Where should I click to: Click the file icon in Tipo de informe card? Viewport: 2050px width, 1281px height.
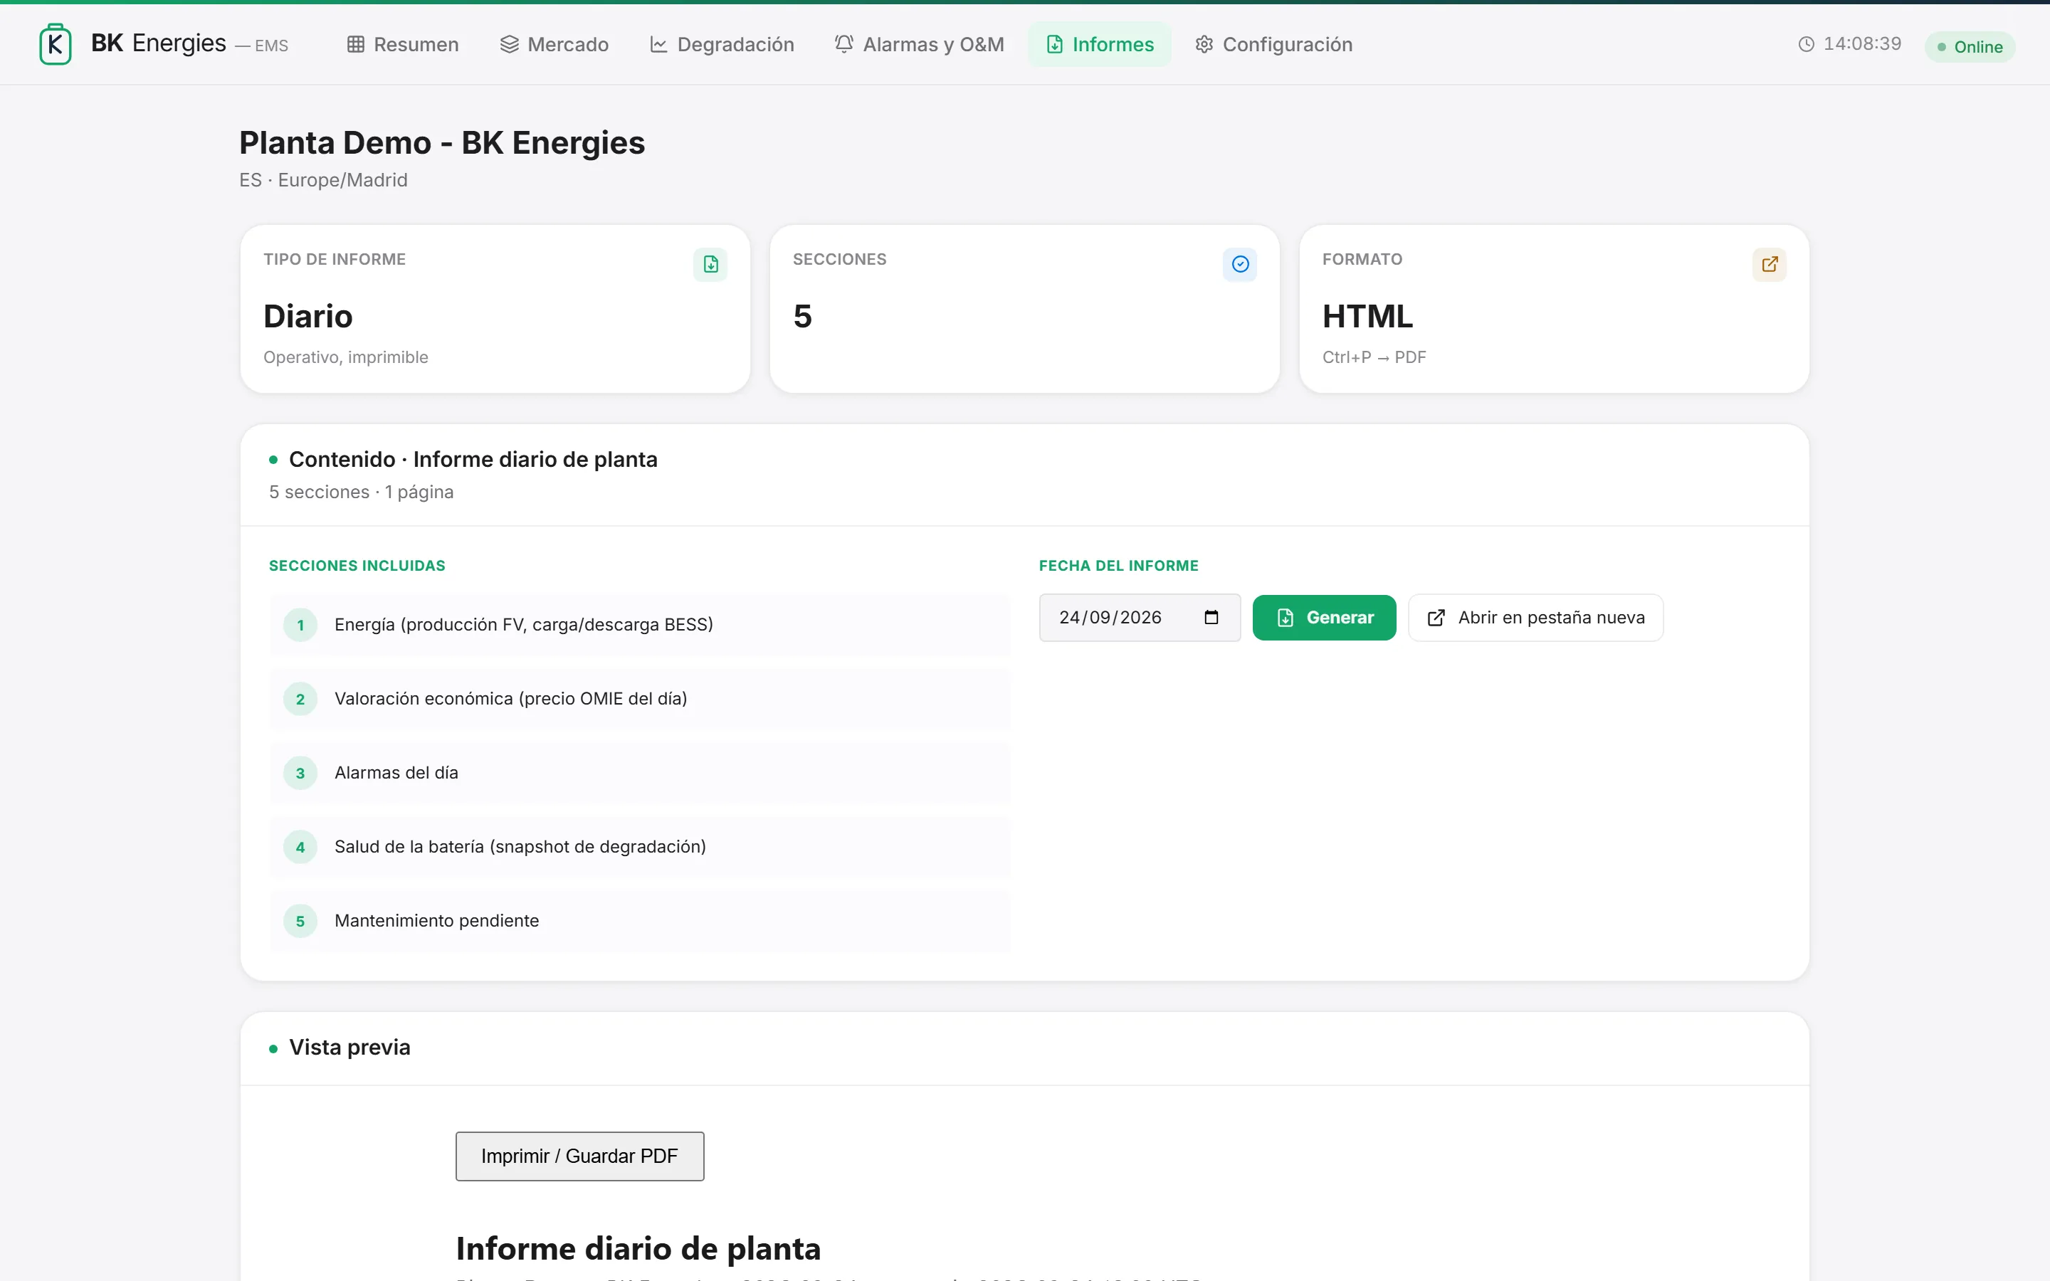(x=710, y=264)
